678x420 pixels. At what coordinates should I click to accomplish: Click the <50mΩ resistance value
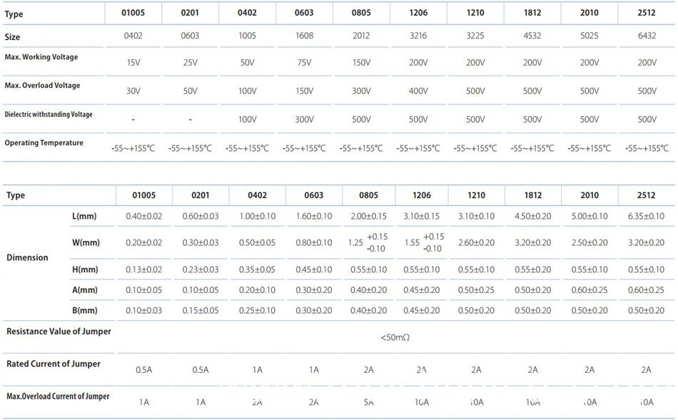[x=395, y=337]
